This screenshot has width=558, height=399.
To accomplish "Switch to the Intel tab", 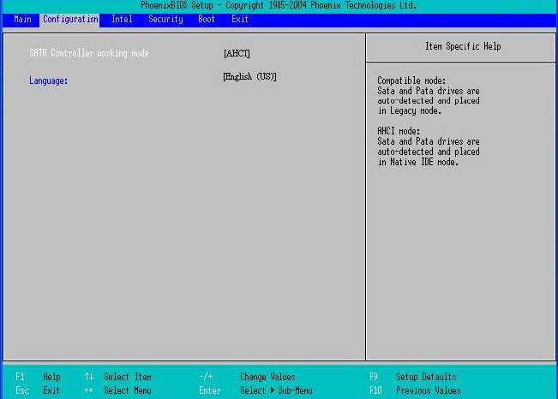I will point(122,19).
